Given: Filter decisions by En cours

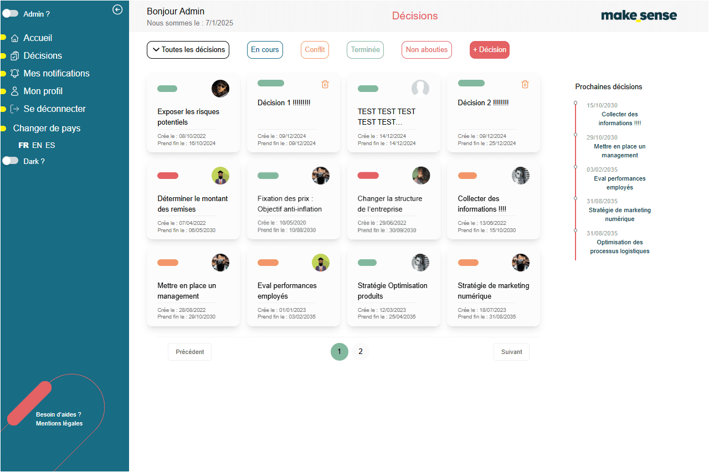Looking at the screenshot, I should (265, 50).
